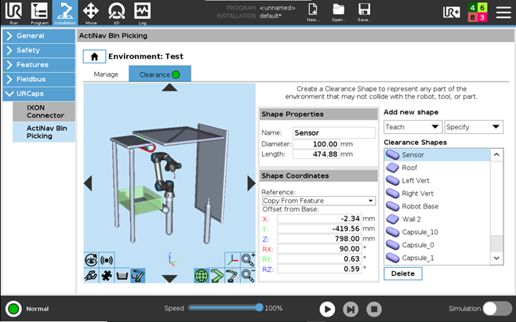Click the colored checksum digits badge

(478, 13)
